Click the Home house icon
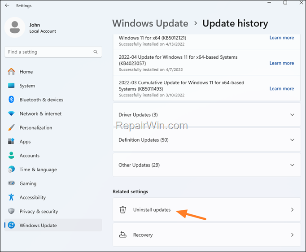This screenshot has height=252, width=306. [11, 71]
